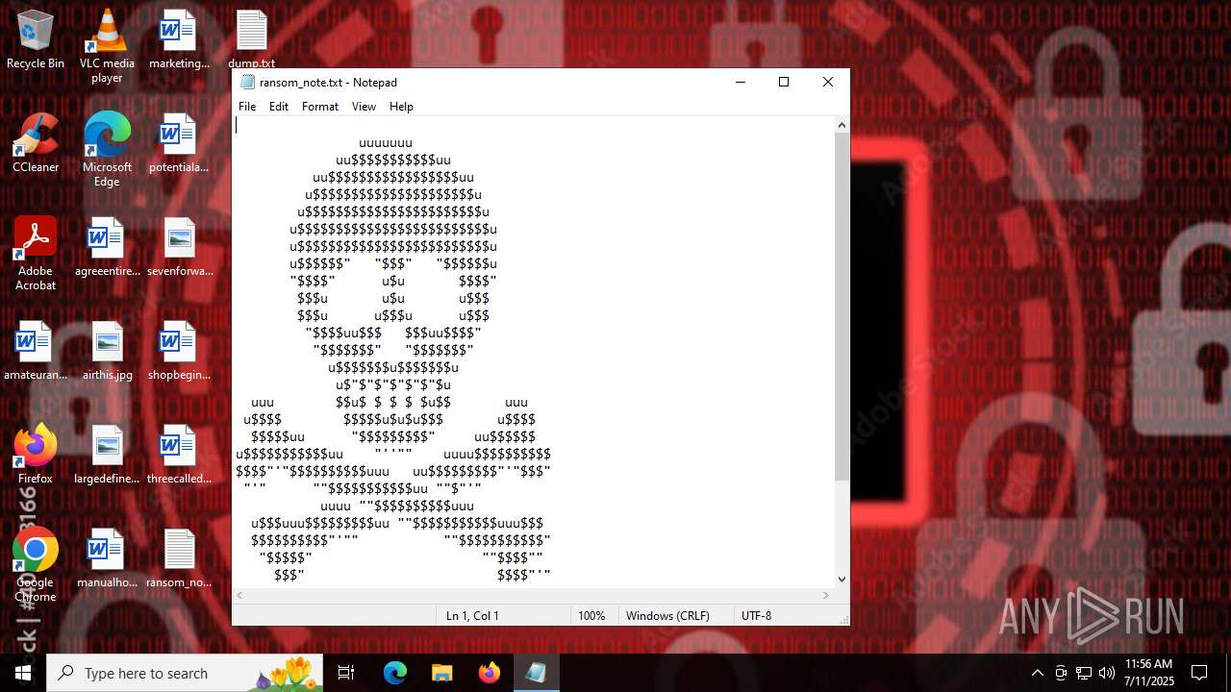Select the agreeentire Word document icon

click(107, 248)
